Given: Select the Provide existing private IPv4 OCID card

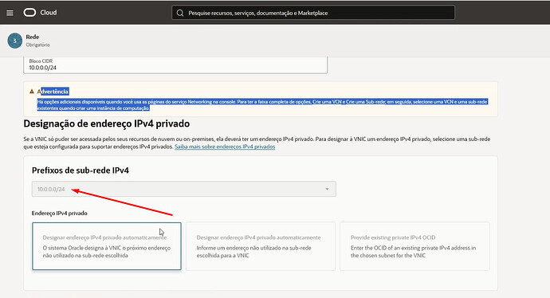Looking at the screenshot, I should (x=414, y=246).
